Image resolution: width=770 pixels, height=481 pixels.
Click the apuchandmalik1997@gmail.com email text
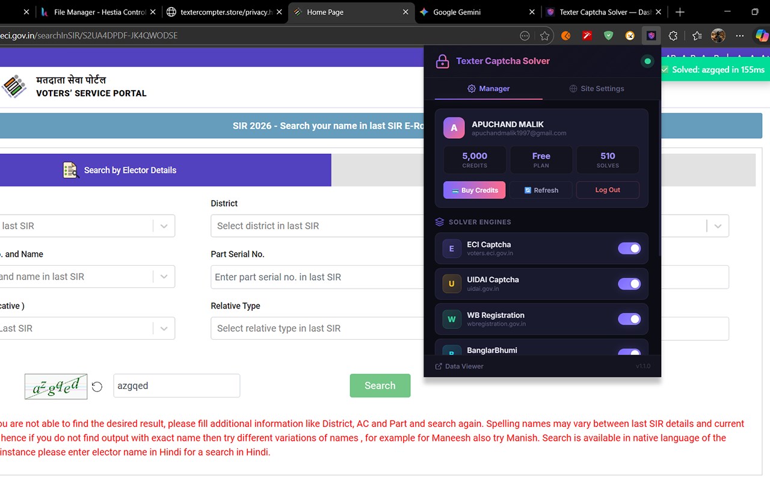pos(519,133)
